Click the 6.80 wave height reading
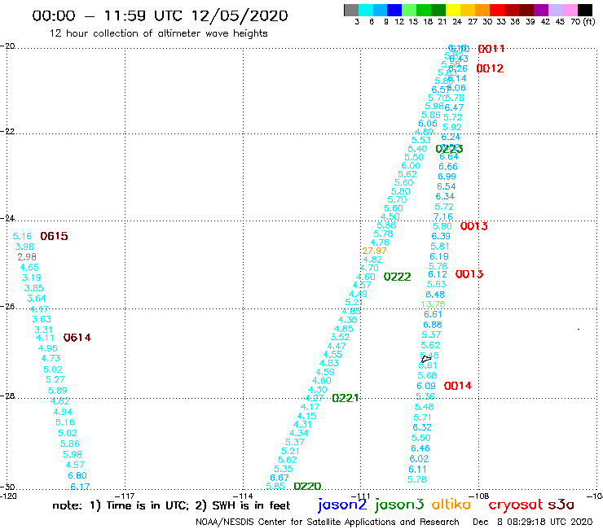Viewport: 603px width, 529px height. pos(77,475)
